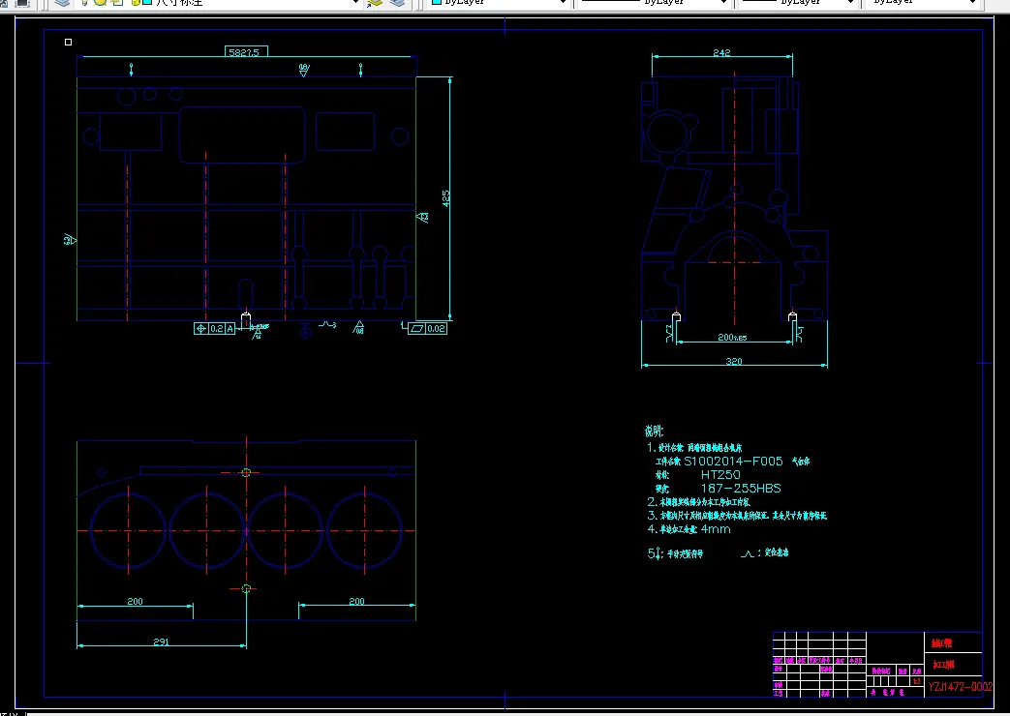1010x716 pixels.
Task: Click the manual clamping symbol in note 5
Action: coord(657,553)
